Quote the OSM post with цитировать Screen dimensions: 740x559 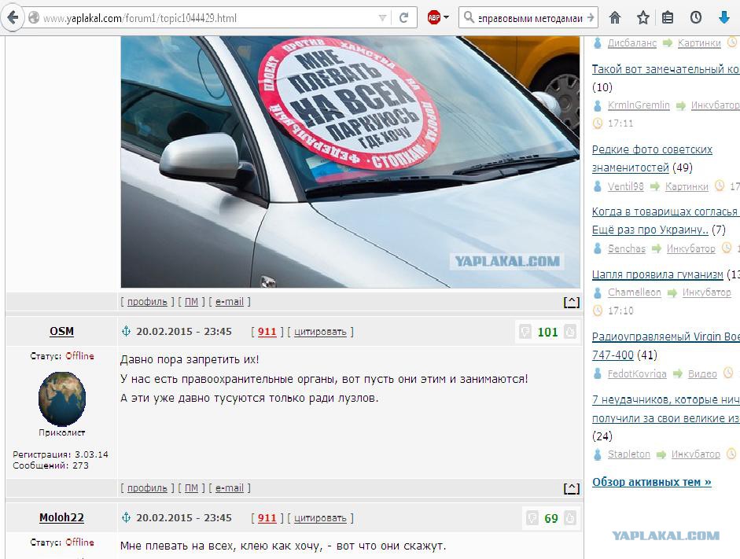coord(320,332)
